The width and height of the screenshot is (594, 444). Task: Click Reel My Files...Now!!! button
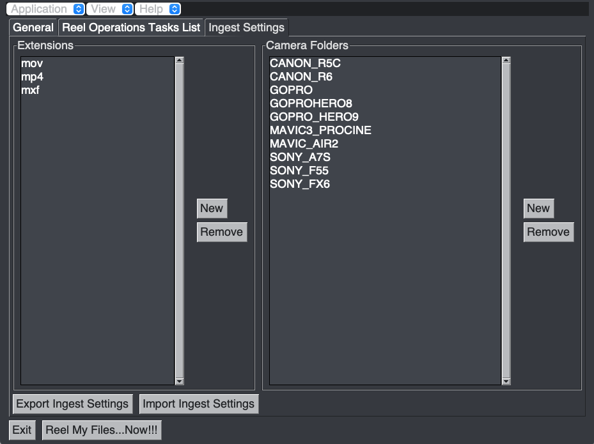coord(101,430)
